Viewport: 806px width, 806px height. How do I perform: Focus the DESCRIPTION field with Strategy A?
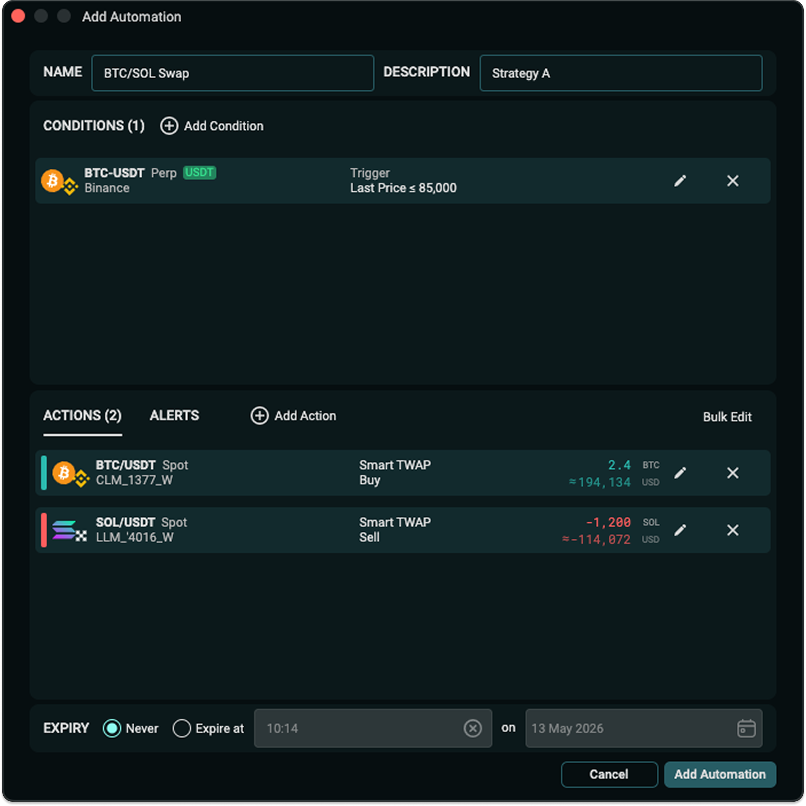621,73
